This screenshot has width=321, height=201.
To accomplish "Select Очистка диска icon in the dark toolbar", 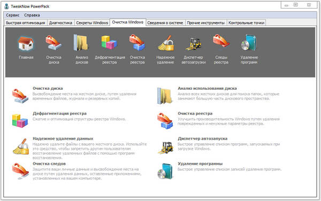I will (x=53, y=43).
